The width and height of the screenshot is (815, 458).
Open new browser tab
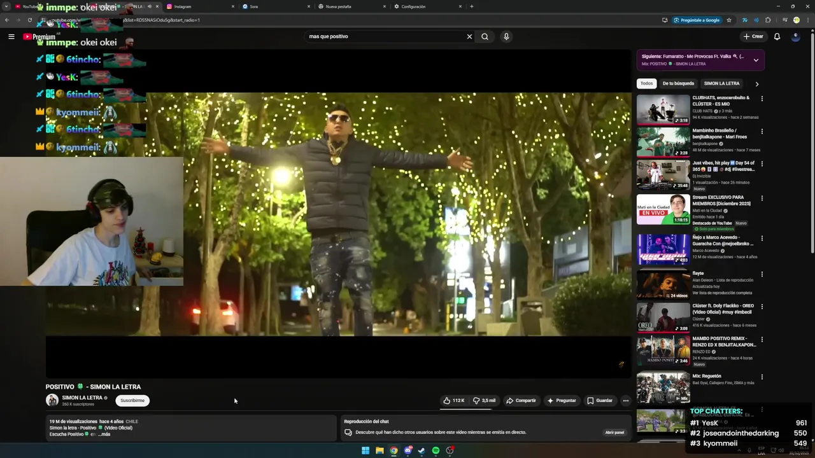(471, 6)
